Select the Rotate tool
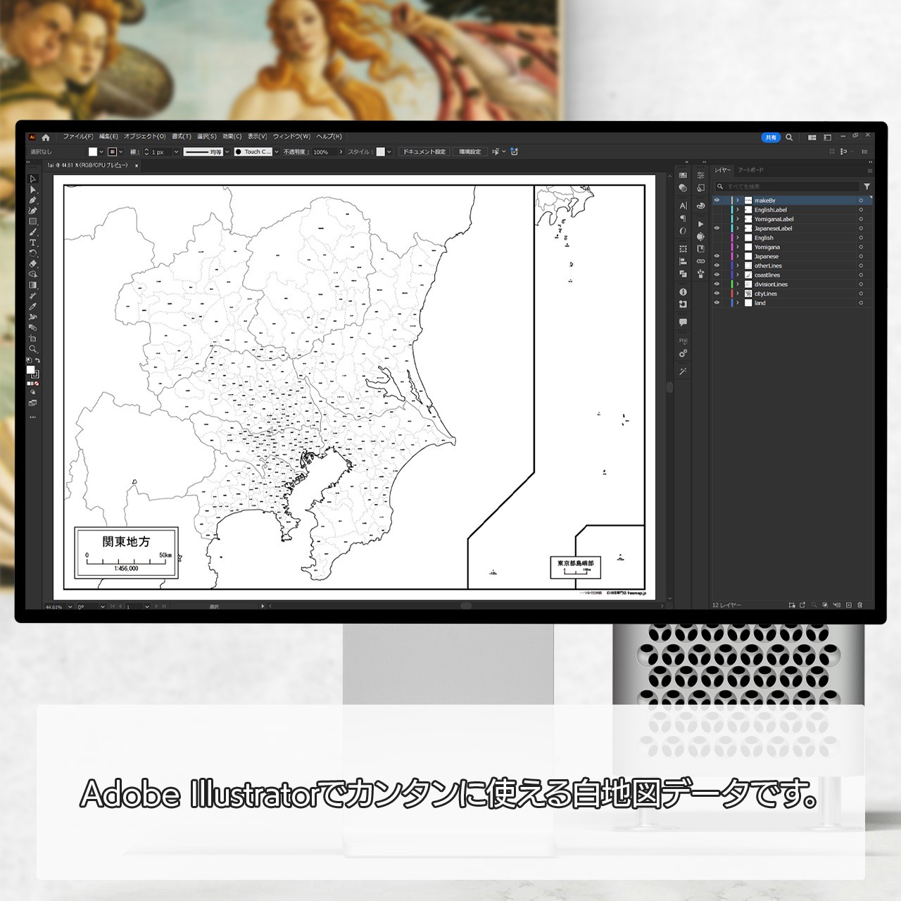The height and width of the screenshot is (901, 901). point(32,253)
